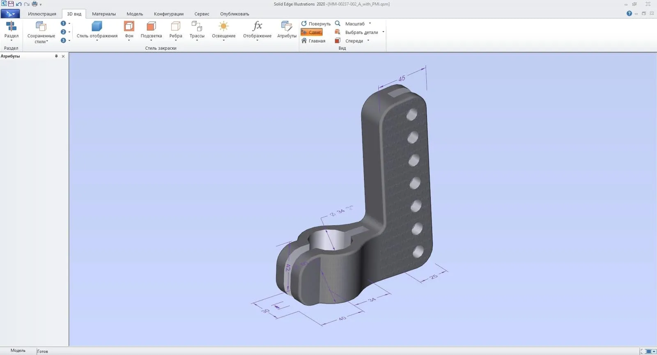This screenshot has width=657, height=355.
Task: Click the Атрибуты attributes ribbon icon
Action: click(287, 26)
